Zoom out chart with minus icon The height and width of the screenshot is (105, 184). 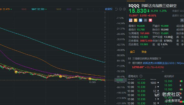click(x=120, y=9)
